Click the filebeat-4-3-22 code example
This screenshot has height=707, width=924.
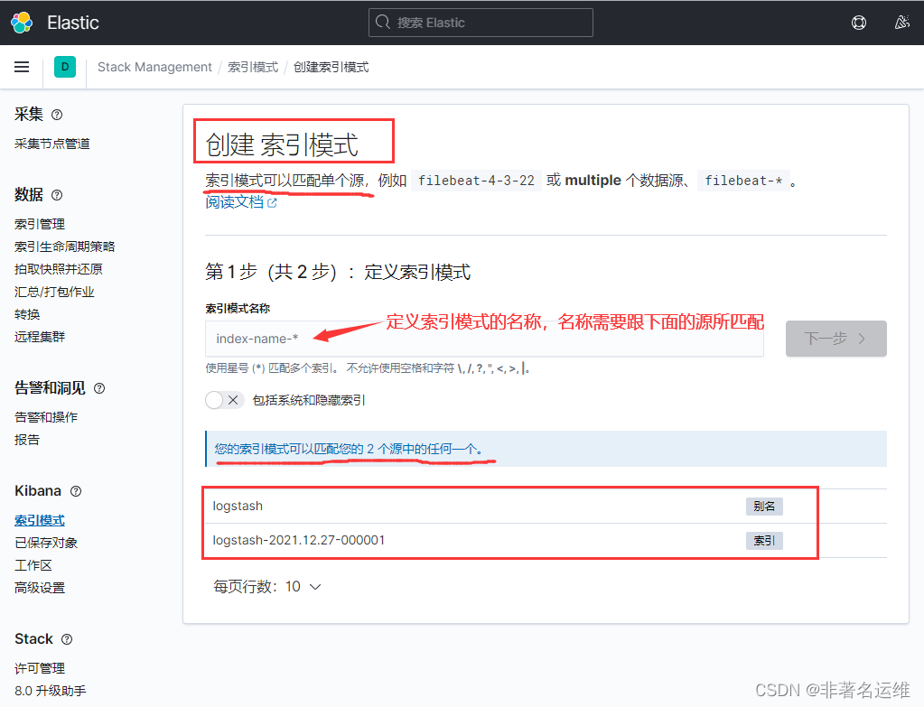[476, 181]
